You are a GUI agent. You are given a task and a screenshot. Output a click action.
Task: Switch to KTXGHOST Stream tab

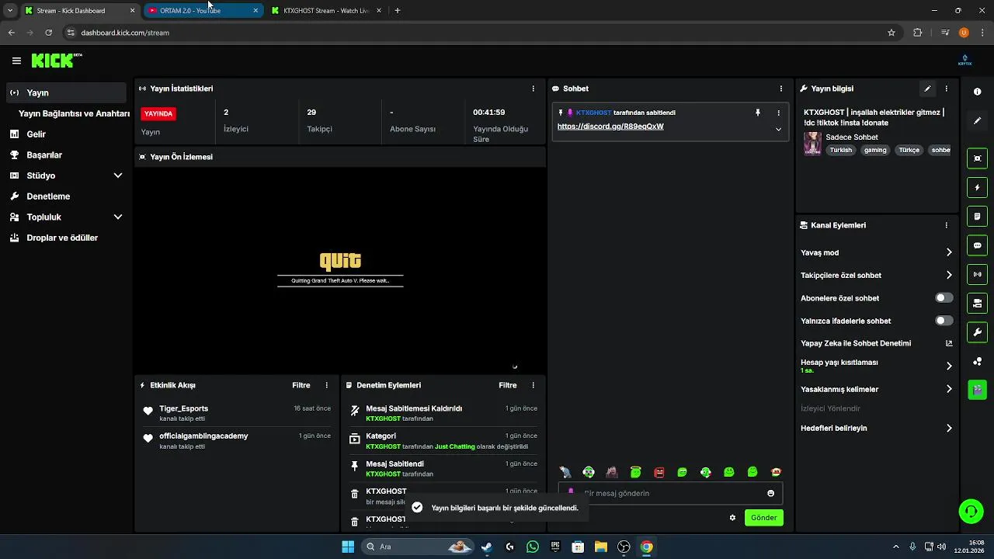click(x=326, y=11)
